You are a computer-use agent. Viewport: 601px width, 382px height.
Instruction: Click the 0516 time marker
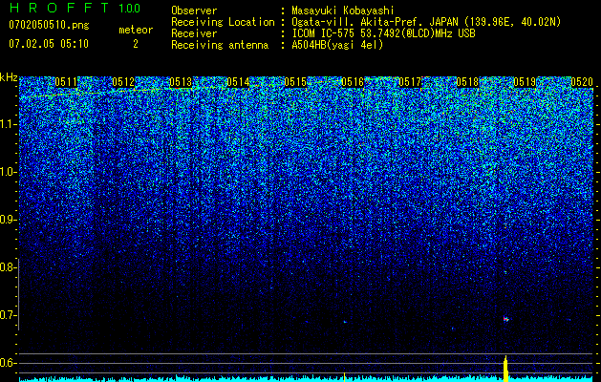(x=353, y=82)
